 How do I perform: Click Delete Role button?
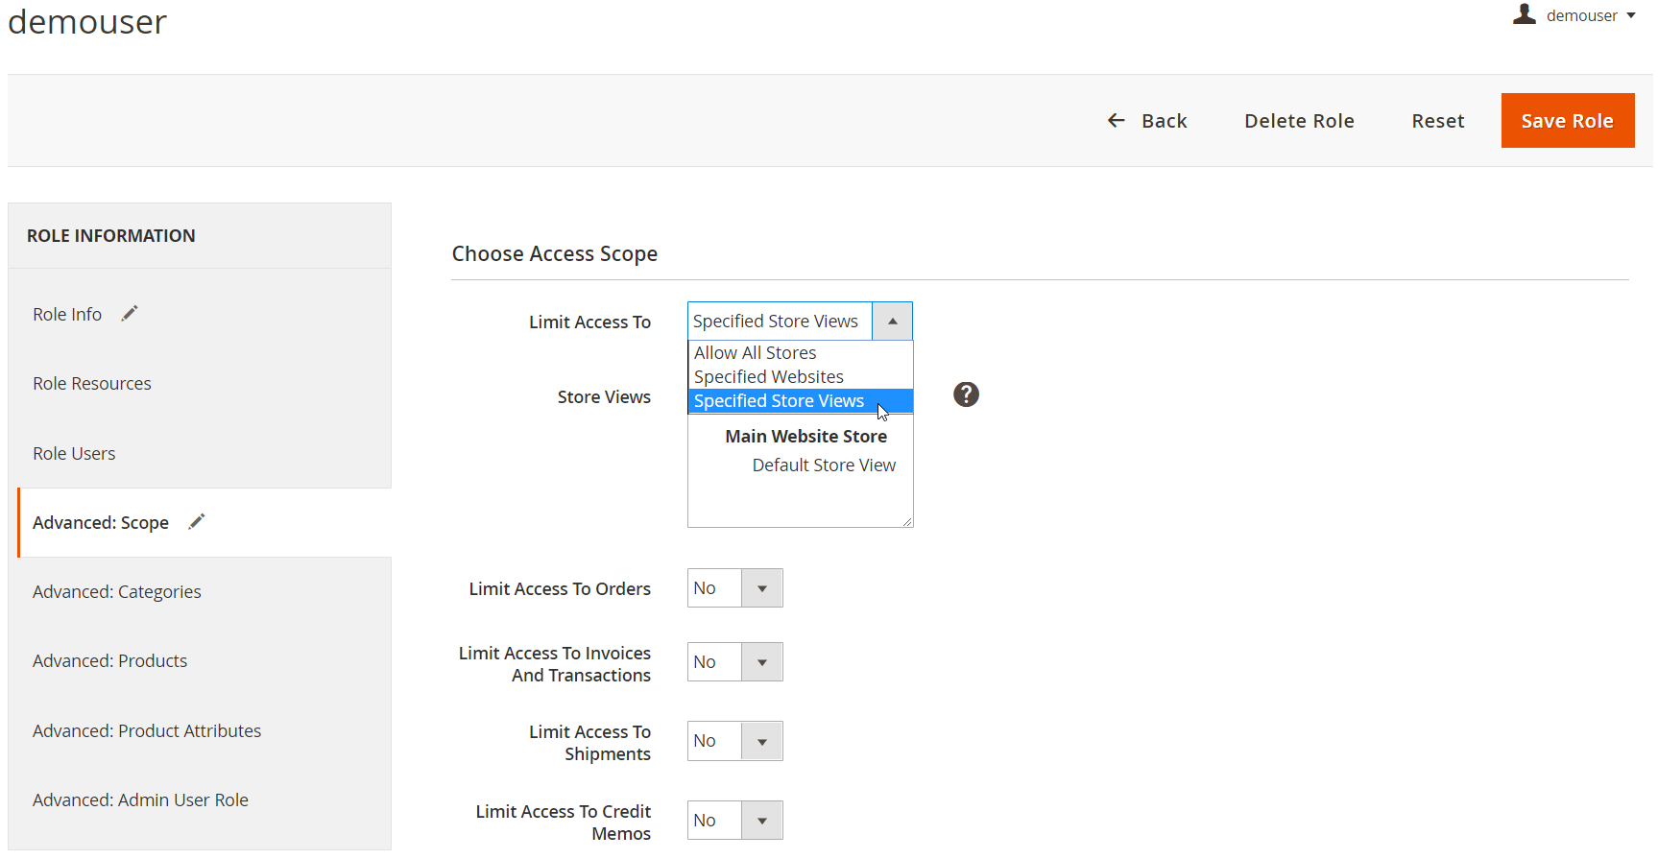pos(1299,121)
